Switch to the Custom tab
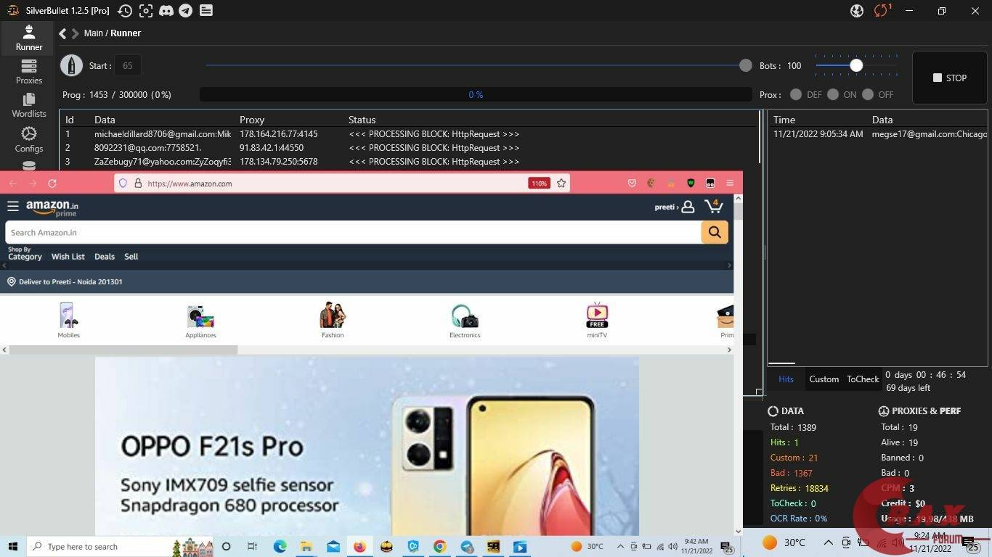This screenshot has width=992, height=557. click(824, 379)
